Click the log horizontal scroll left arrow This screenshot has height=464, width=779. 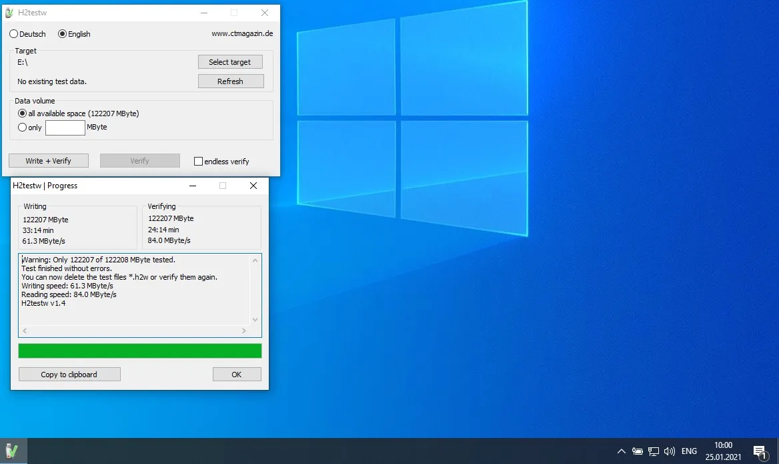25,330
